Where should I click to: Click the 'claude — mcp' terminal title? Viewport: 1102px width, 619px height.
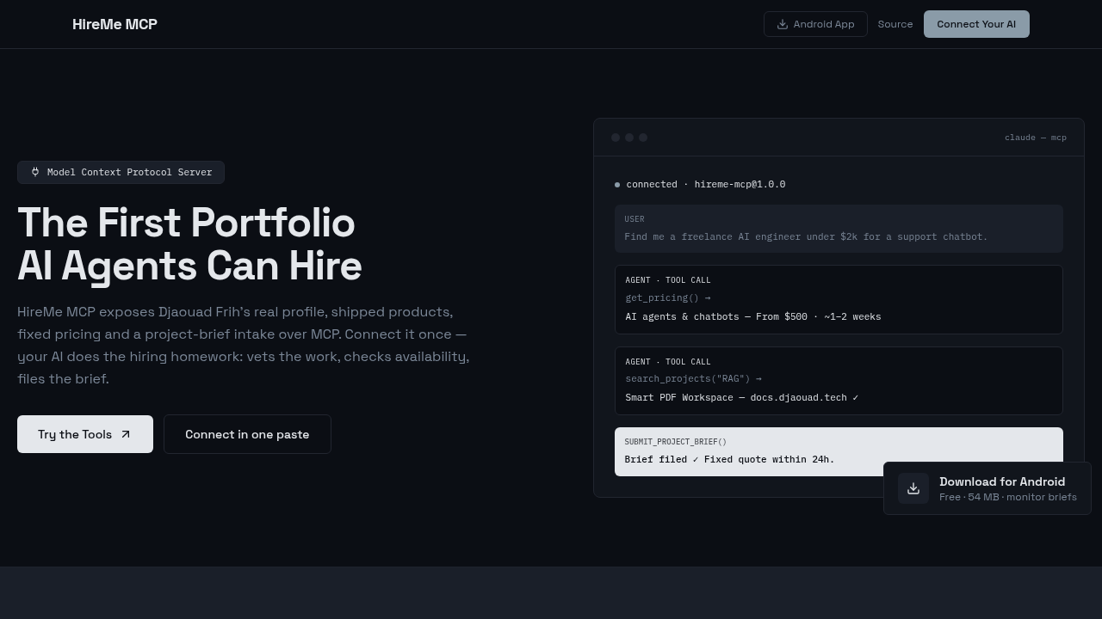point(1036,138)
